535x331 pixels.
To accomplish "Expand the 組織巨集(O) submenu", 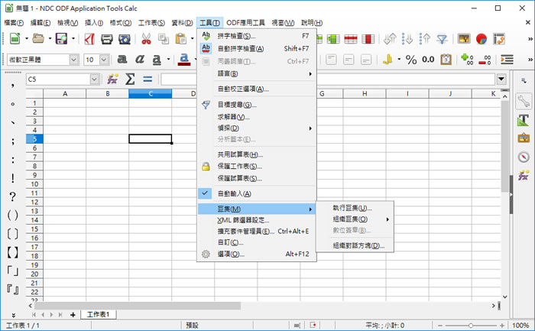I will click(355, 219).
